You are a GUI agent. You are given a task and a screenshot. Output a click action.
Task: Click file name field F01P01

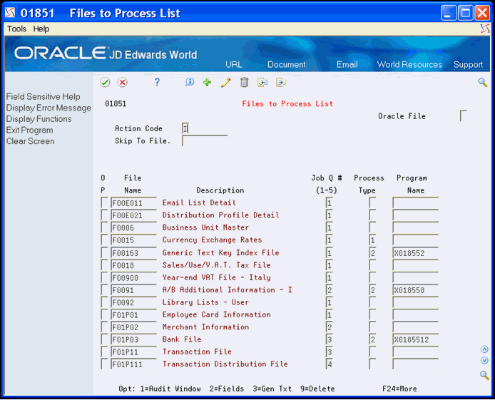pos(133,314)
